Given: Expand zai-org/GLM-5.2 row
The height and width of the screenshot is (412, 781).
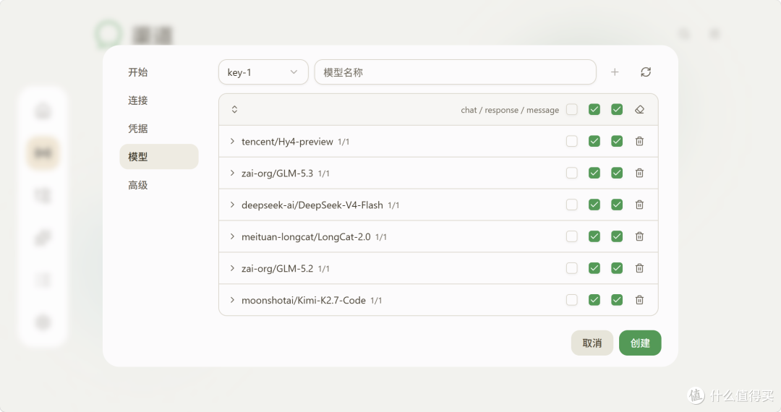Looking at the screenshot, I should point(232,269).
